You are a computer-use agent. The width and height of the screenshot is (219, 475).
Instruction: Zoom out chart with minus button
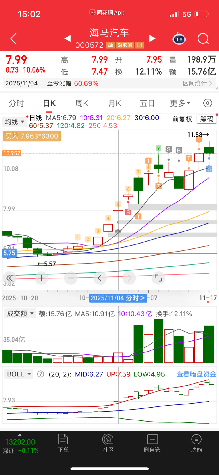[x=71, y=278]
